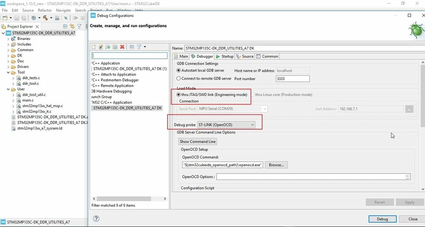Select thru JTAG/SWD link Engineering mode
425x227 pixels.
click(212, 94)
